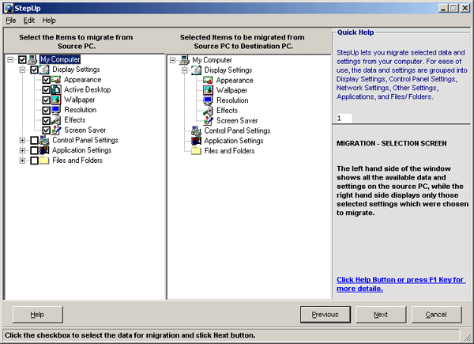
Task: Uncheck the Appearance checkbox
Action: pyautogui.click(x=47, y=80)
